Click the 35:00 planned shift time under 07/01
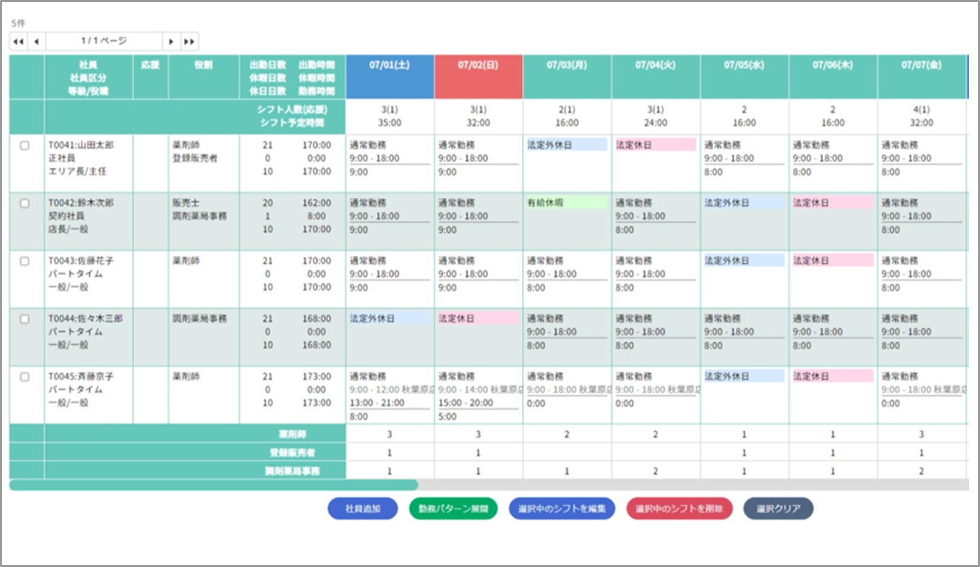 click(390, 123)
